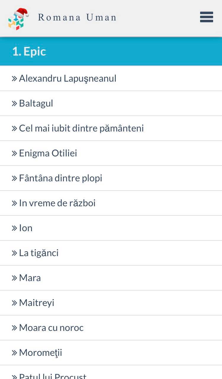Open the Moromeţii entry
This screenshot has width=222, height=379.
pyautogui.click(x=41, y=353)
